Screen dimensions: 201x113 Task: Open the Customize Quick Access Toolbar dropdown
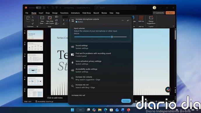click(60, 8)
